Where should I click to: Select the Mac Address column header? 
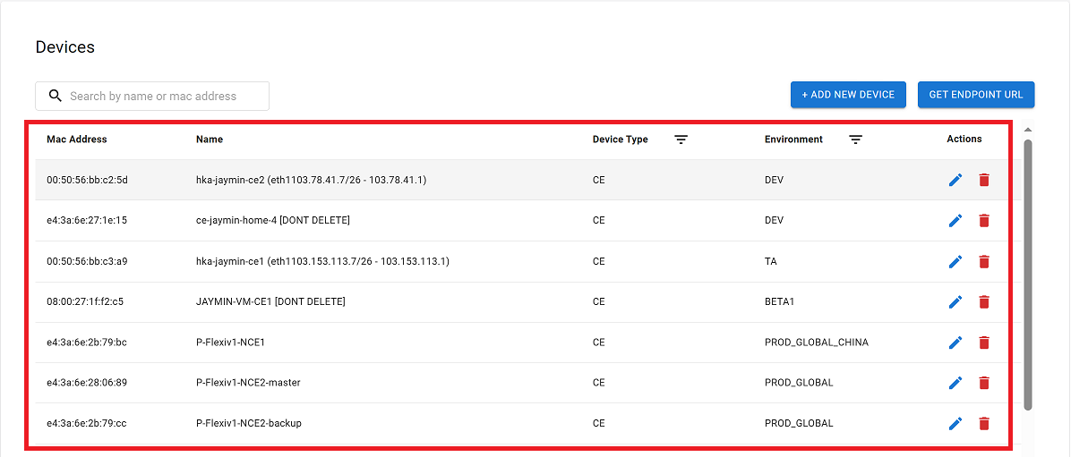point(77,140)
